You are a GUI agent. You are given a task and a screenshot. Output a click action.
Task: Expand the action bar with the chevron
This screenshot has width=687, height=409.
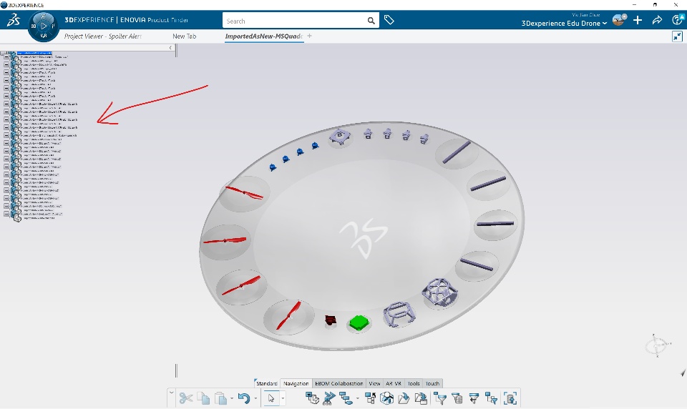tap(171, 393)
